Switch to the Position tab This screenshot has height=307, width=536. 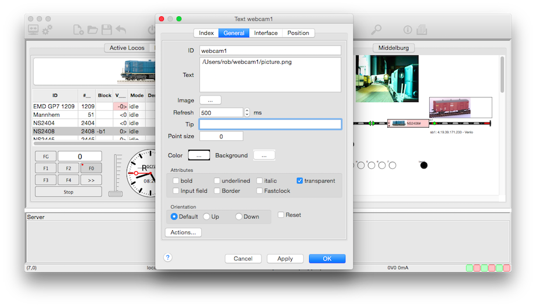pyautogui.click(x=298, y=33)
